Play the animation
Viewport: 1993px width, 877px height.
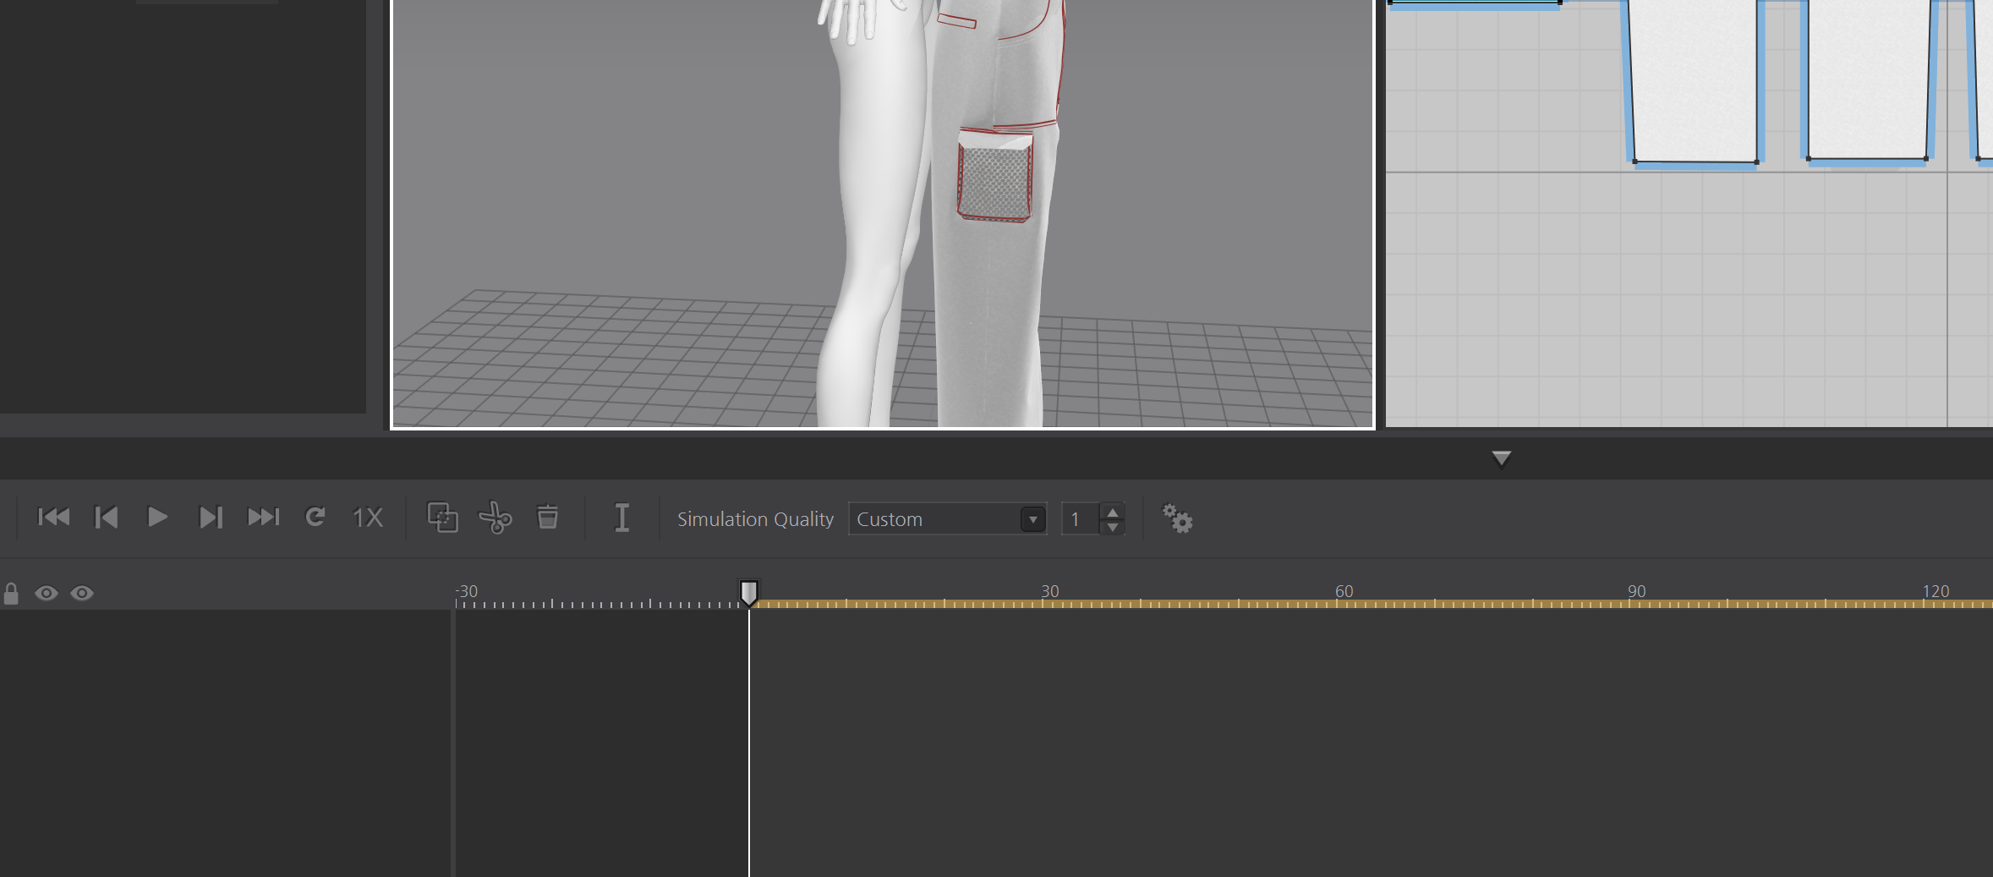pos(157,517)
